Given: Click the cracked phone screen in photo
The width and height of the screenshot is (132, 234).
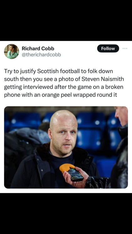Looking at the screenshot, I should (75, 174).
